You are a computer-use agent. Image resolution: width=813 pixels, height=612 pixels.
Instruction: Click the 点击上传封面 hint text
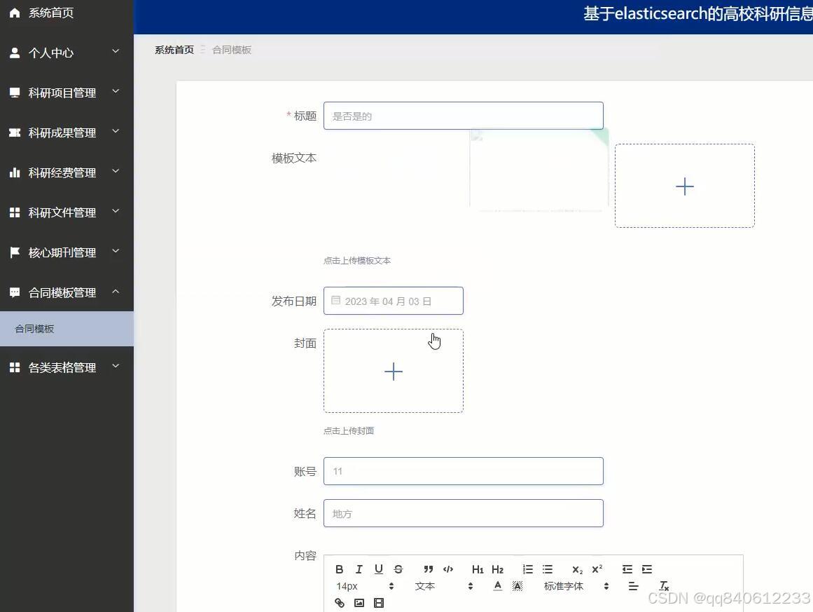tap(349, 431)
